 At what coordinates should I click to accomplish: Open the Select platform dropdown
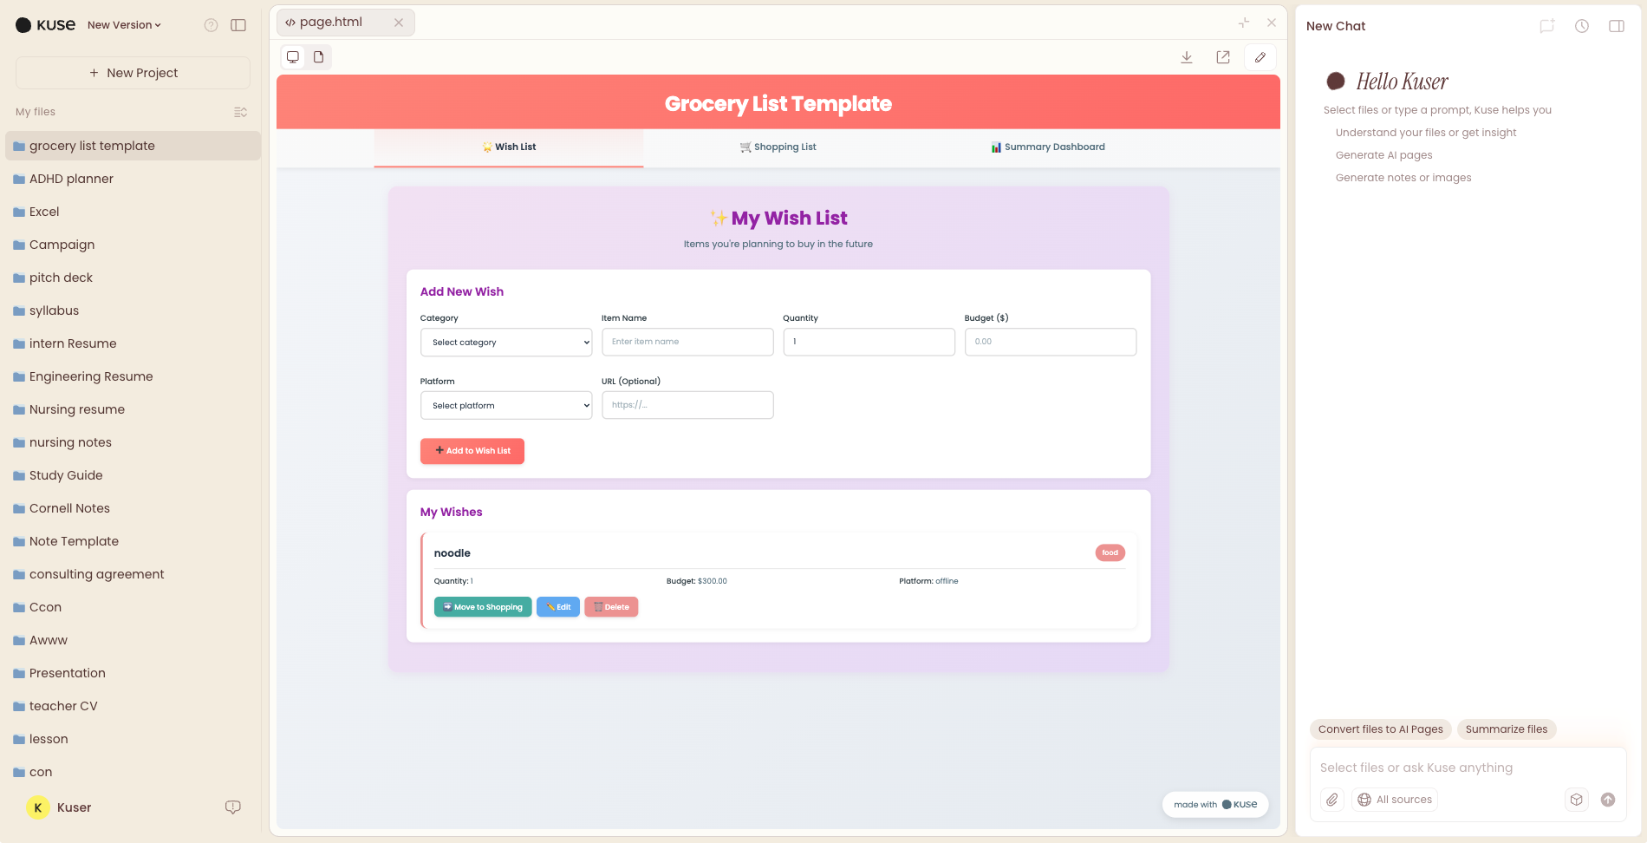[505, 405]
